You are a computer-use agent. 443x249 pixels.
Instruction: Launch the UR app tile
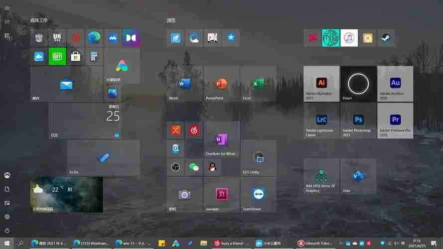click(x=57, y=38)
